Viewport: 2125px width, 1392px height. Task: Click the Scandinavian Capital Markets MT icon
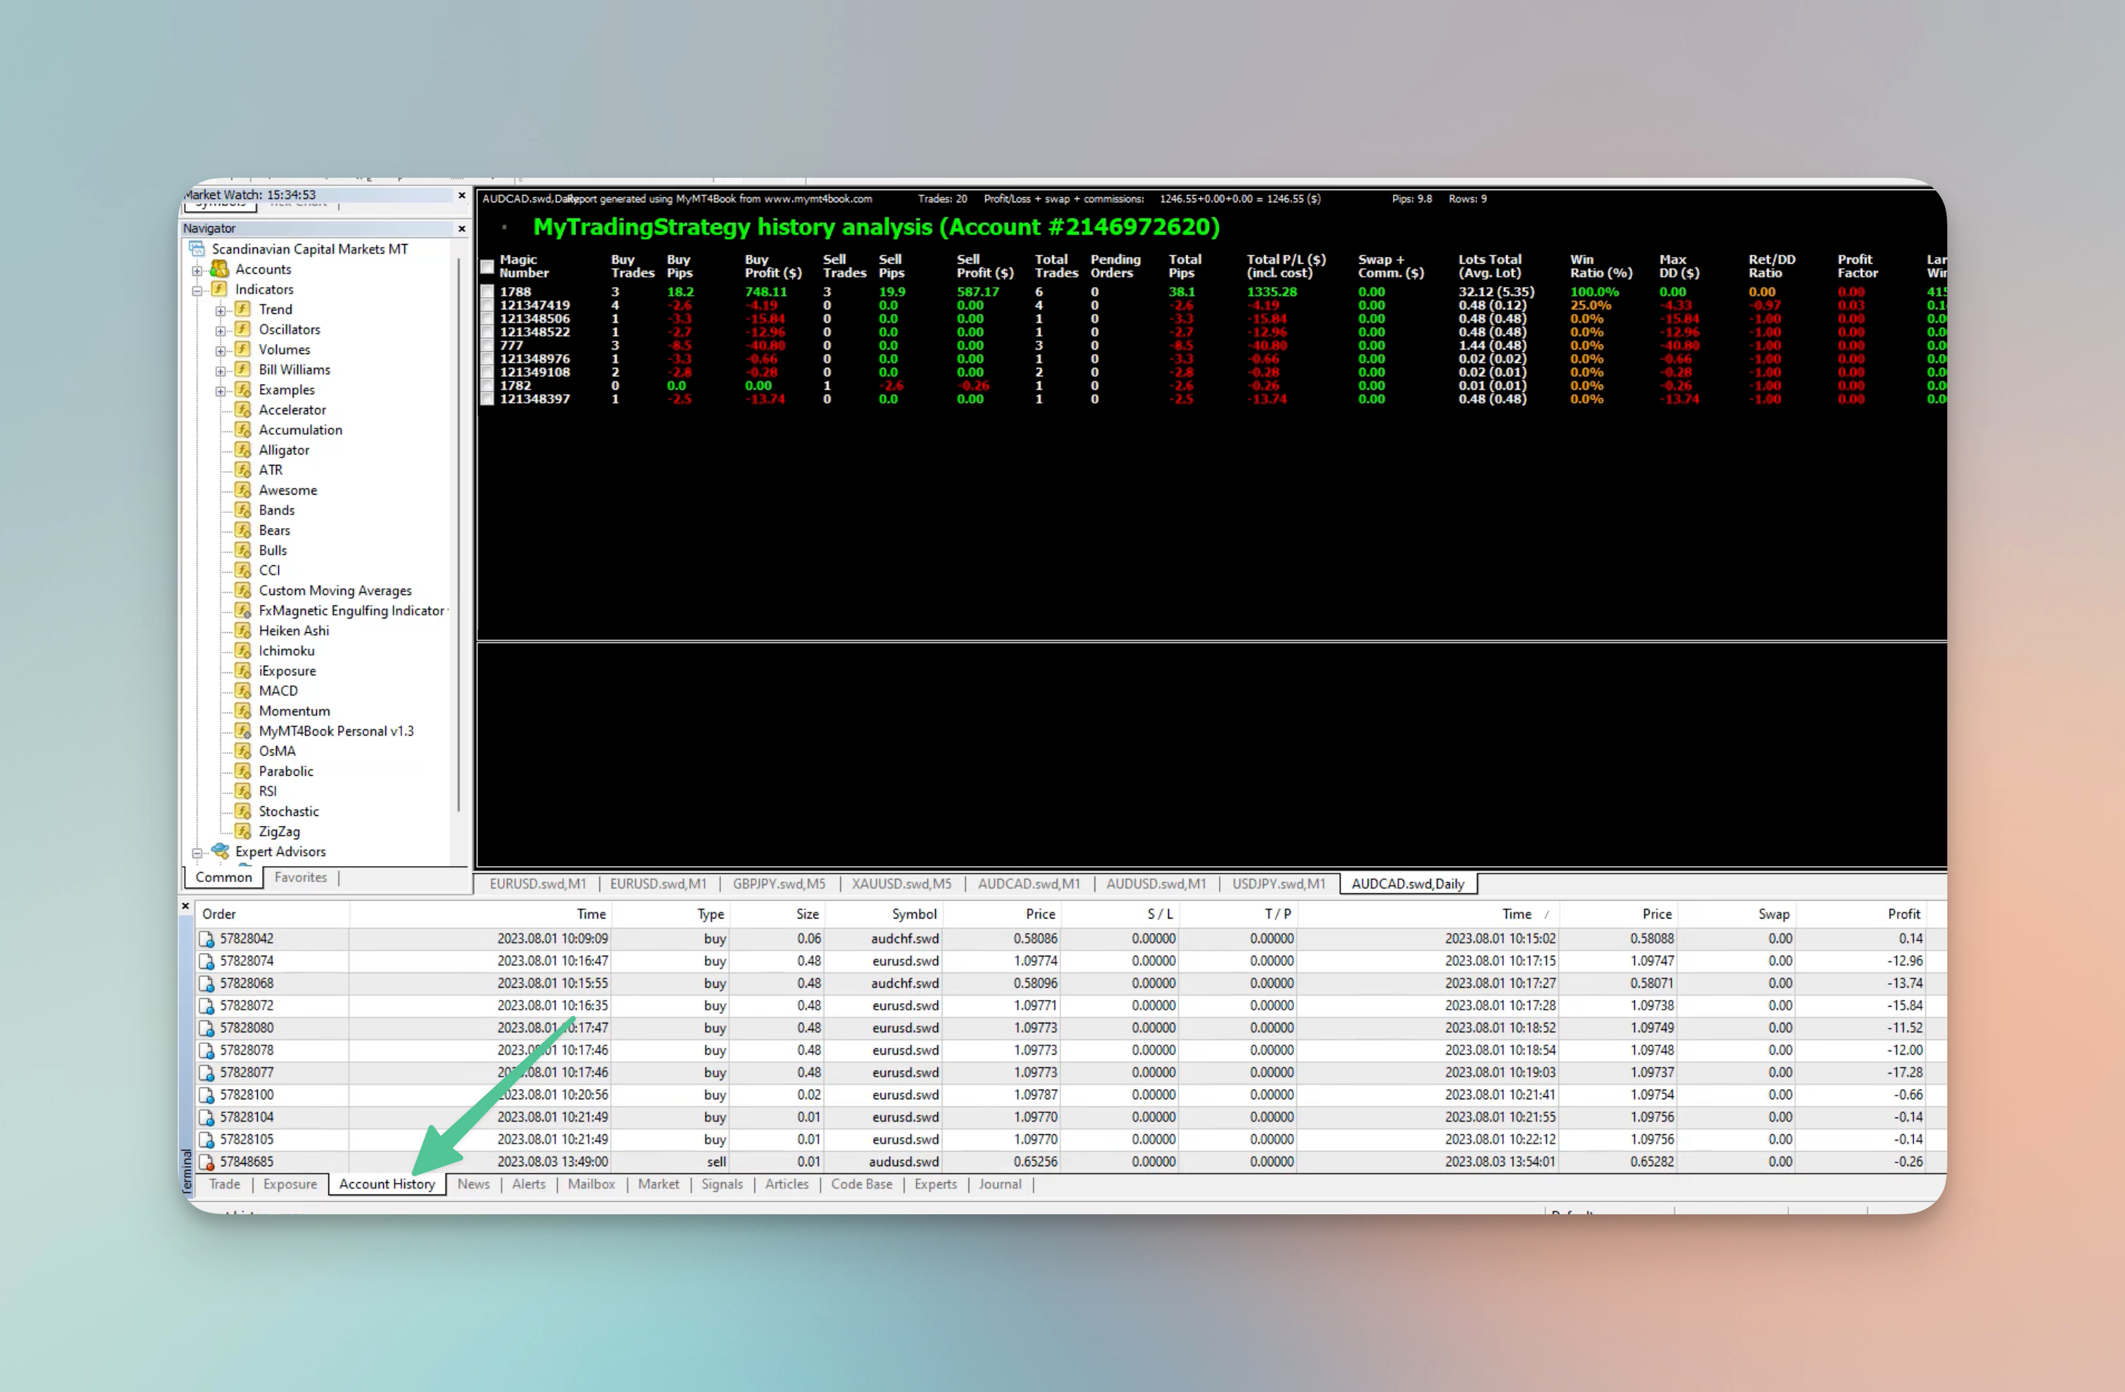pyautogui.click(x=197, y=249)
